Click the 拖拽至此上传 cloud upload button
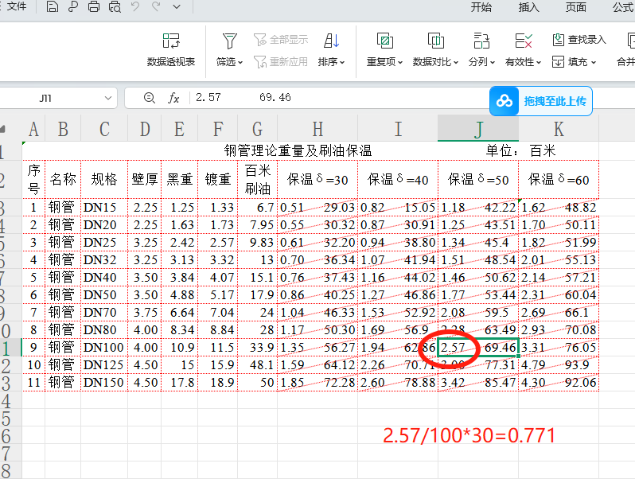Viewport: 635px width, 479px height. [540, 101]
